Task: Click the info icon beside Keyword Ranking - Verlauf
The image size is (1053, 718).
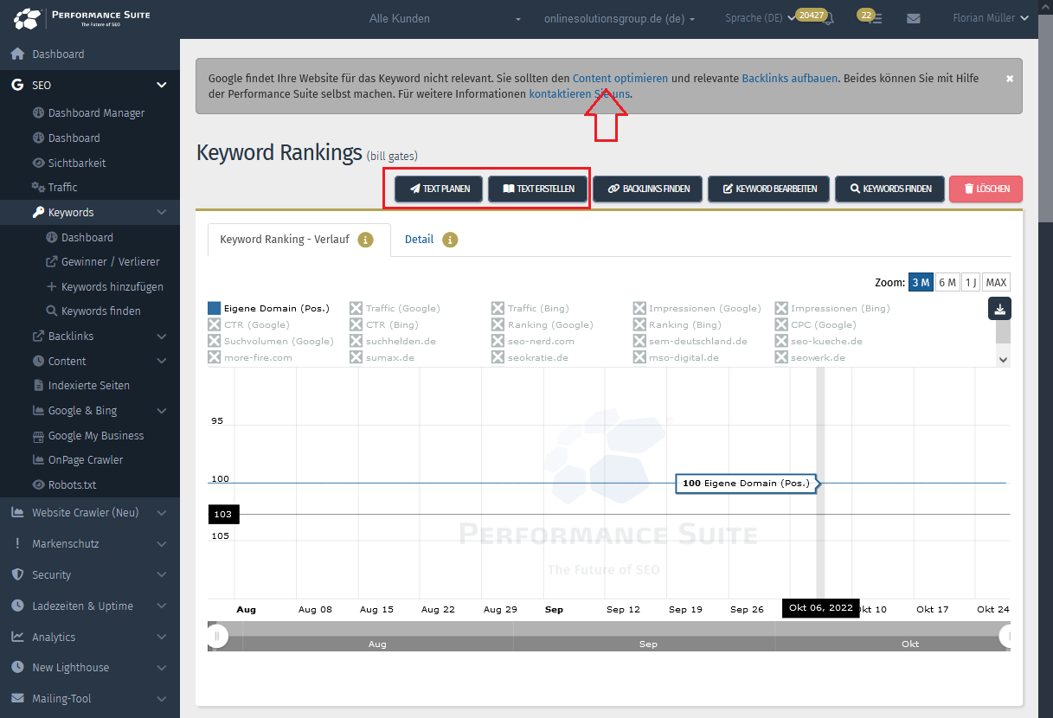Action: point(365,240)
